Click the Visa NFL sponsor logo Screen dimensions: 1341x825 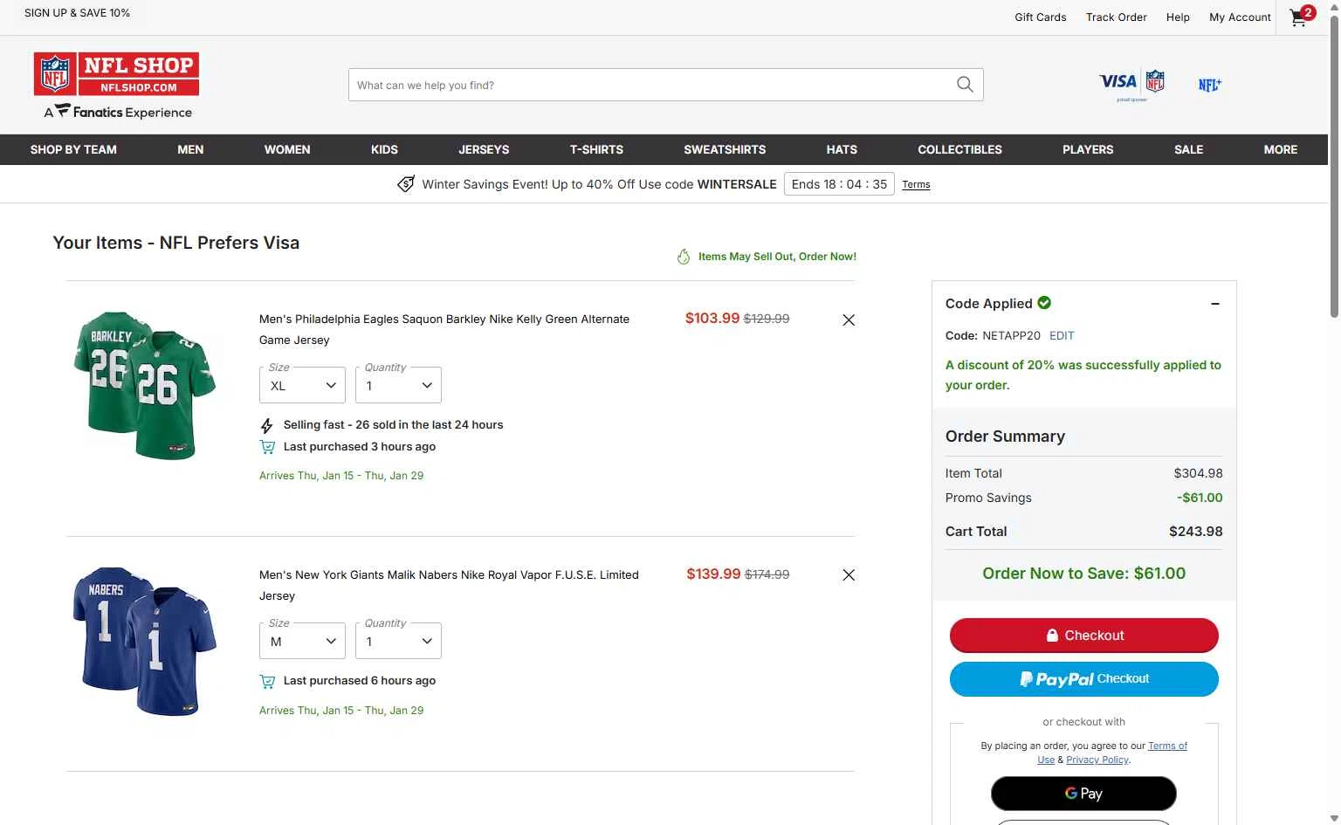(x=1131, y=85)
